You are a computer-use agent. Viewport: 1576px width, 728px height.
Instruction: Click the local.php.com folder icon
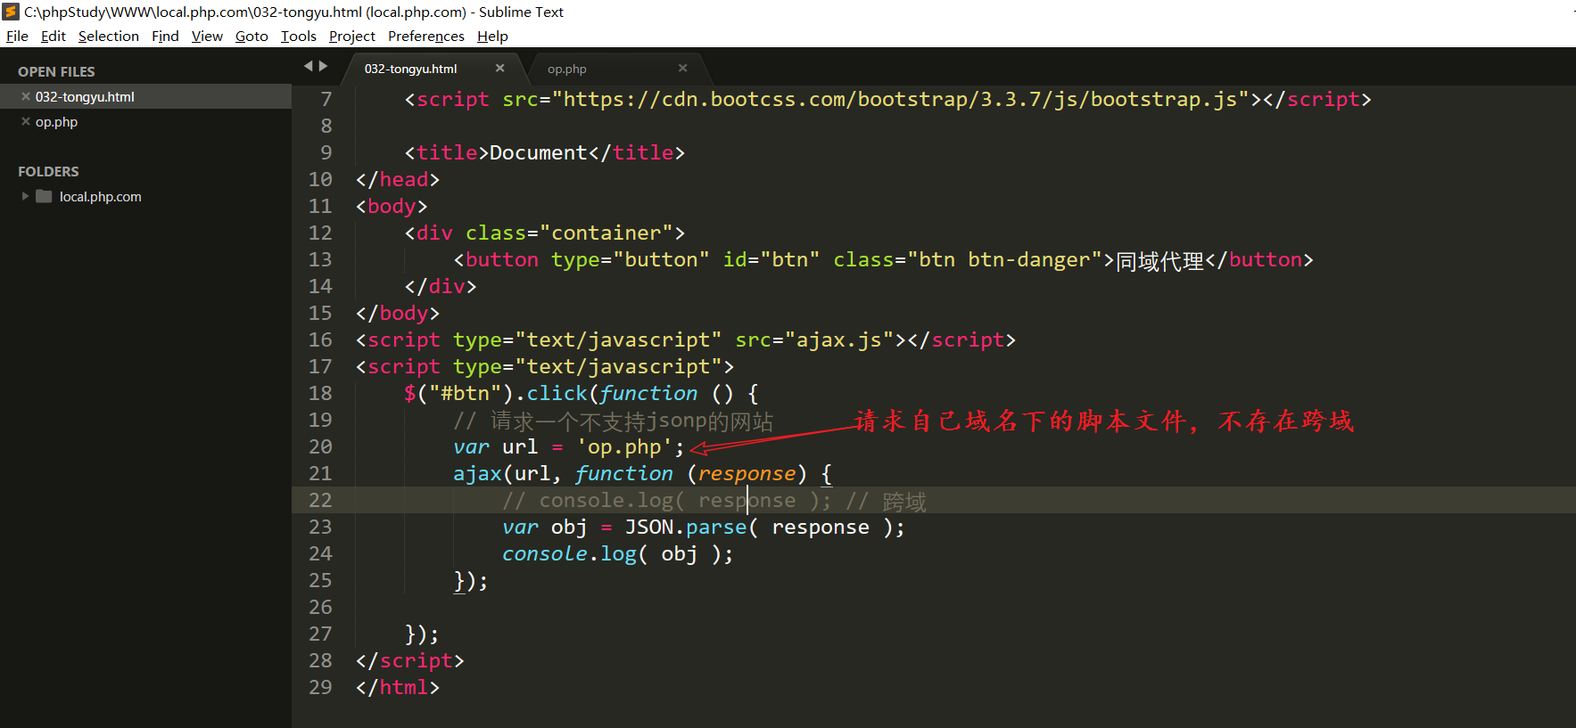[x=44, y=196]
